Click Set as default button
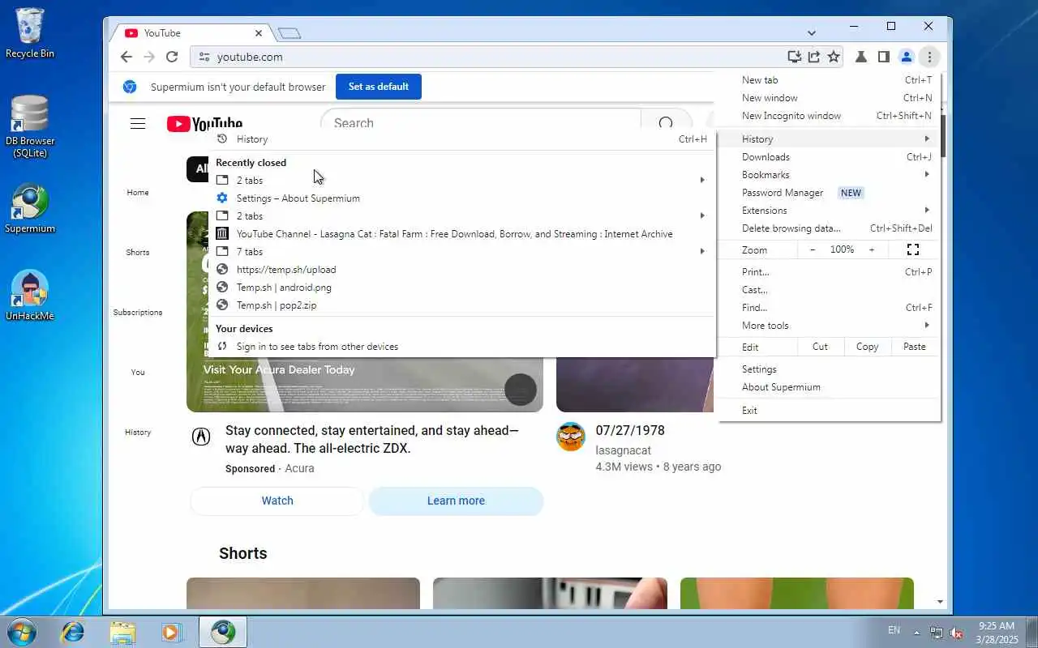The width and height of the screenshot is (1038, 648). click(x=379, y=87)
